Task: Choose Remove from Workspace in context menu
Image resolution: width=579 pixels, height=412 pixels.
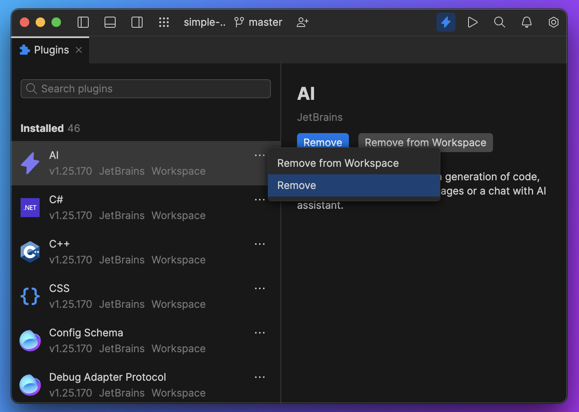Action: click(354, 163)
